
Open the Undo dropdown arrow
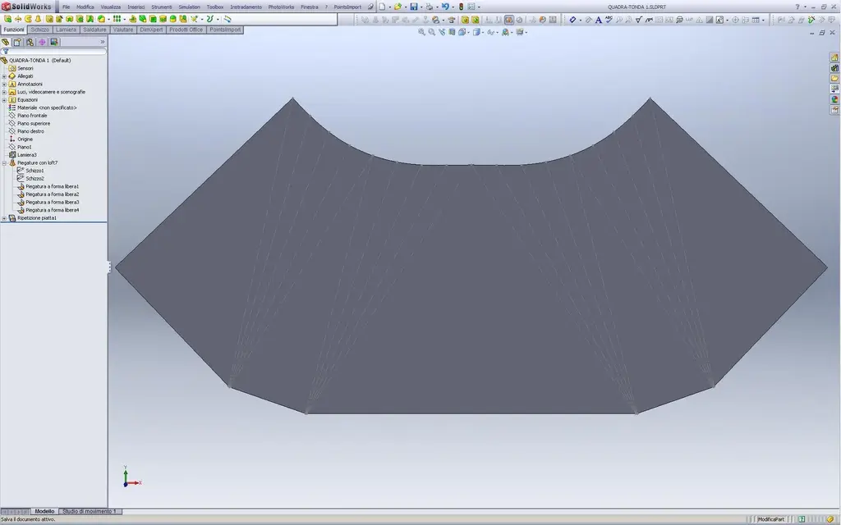point(453,7)
